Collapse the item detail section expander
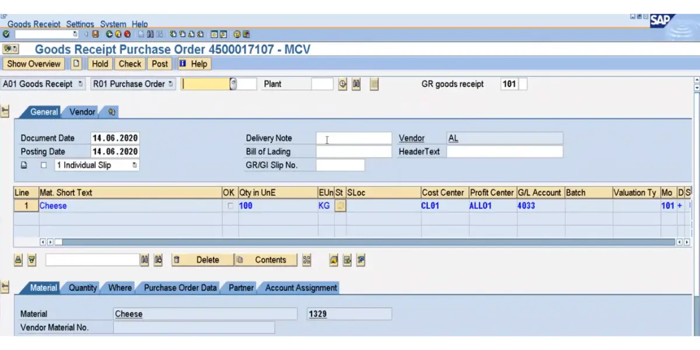This screenshot has height=350, width=700. coord(5,287)
